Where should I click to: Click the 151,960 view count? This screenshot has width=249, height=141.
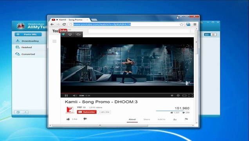(182, 108)
